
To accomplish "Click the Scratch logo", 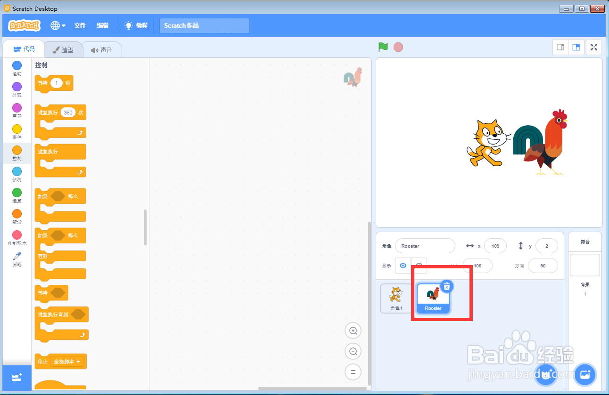I will click(24, 25).
